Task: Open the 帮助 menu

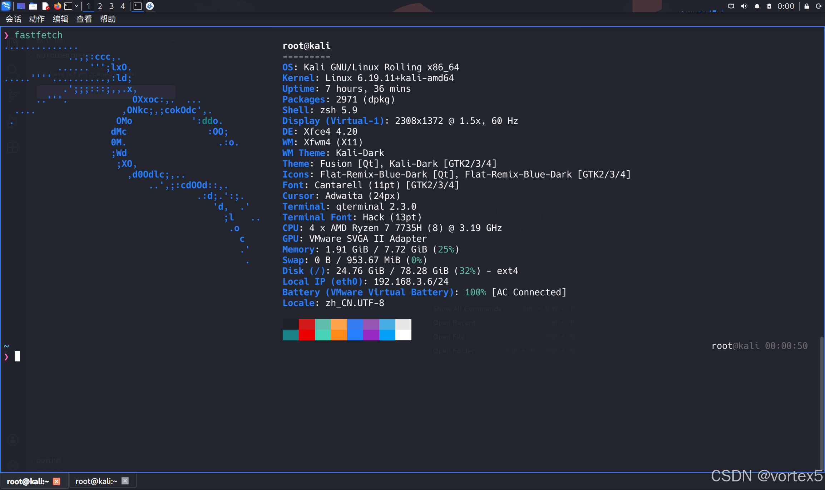Action: pyautogui.click(x=108, y=19)
